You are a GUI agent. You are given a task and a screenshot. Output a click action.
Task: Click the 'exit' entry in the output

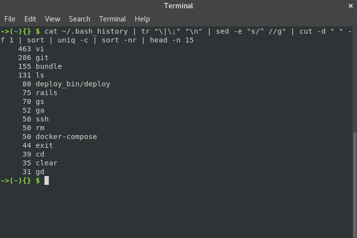pos(44,145)
